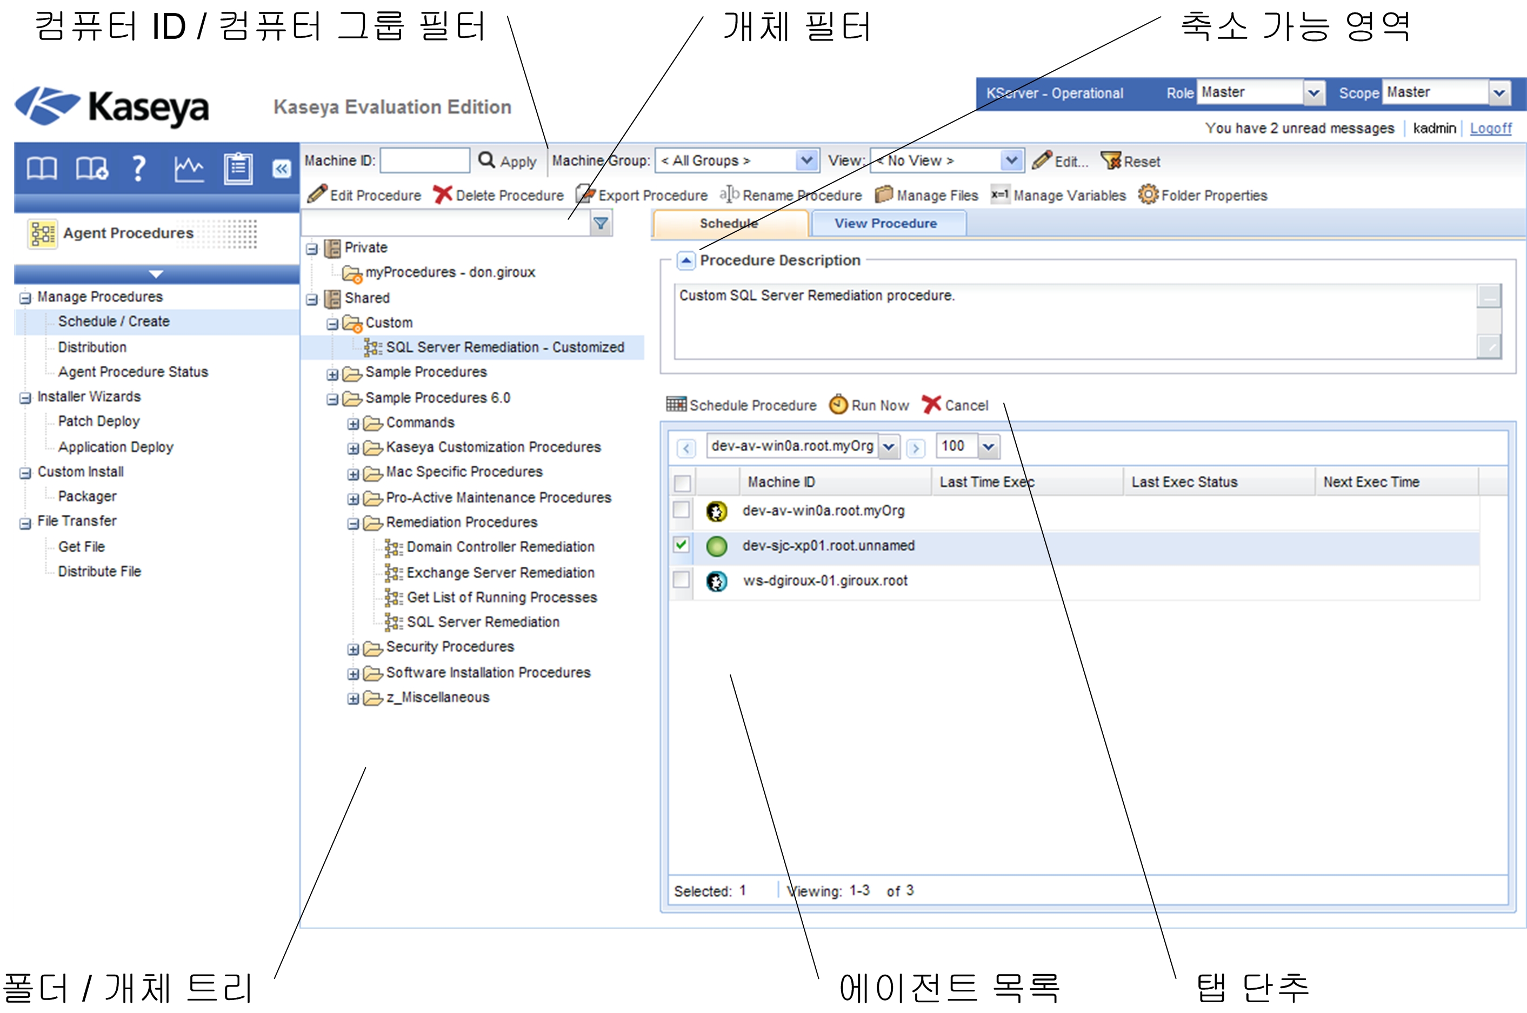This screenshot has height=1013, width=1527.
Task: Click the Machine ID input field
Action: tap(424, 160)
